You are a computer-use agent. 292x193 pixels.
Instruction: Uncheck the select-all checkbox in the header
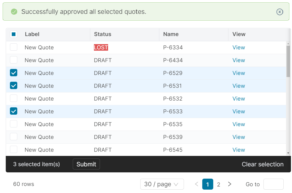13,34
